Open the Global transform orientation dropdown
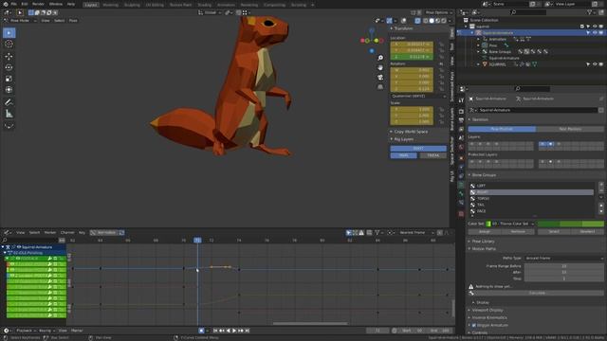This screenshot has width=607, height=341. [211, 12]
